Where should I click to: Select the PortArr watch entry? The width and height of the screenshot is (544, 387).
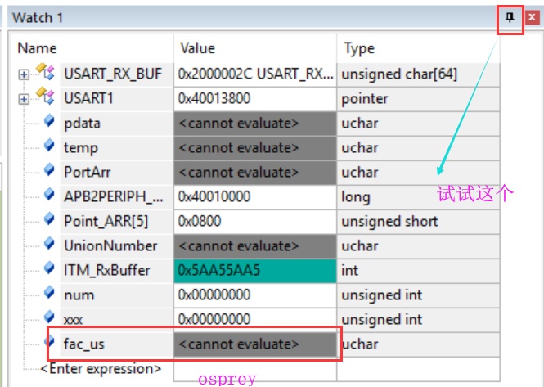(x=116, y=173)
